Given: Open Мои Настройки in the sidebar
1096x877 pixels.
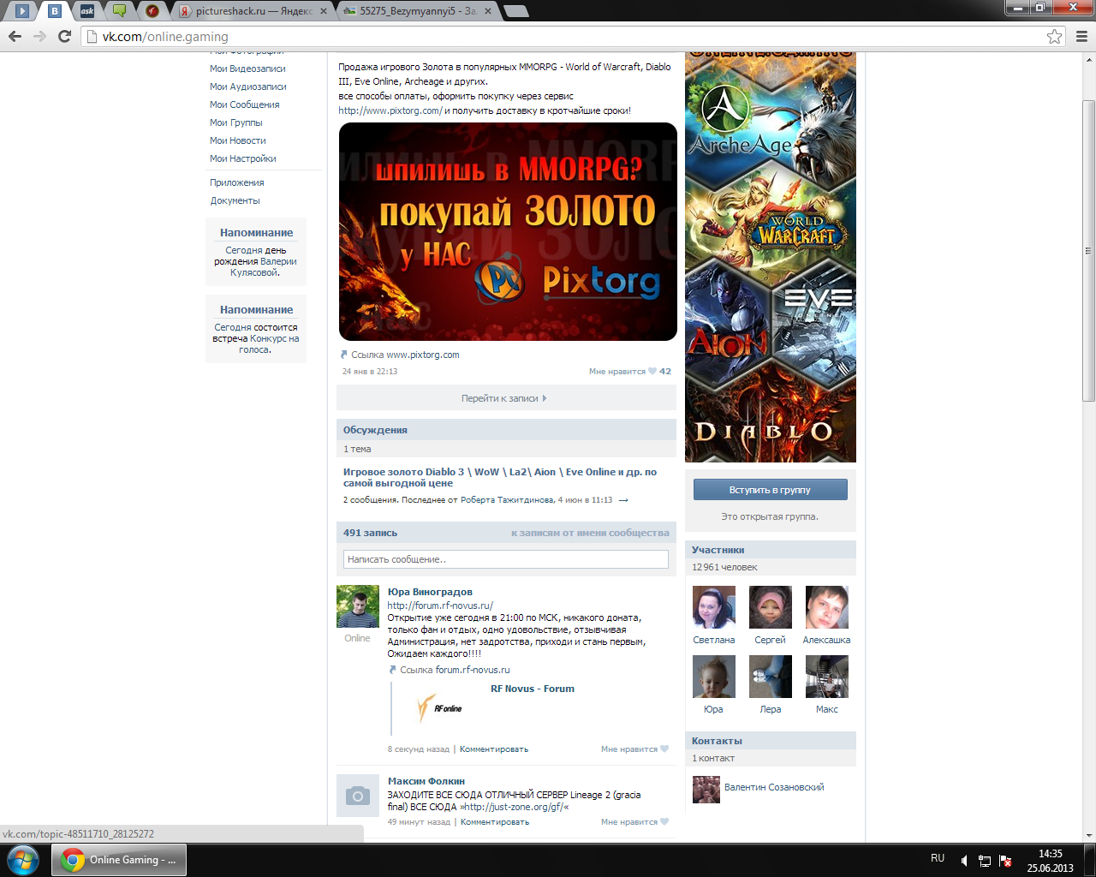Looking at the screenshot, I should click(x=243, y=158).
